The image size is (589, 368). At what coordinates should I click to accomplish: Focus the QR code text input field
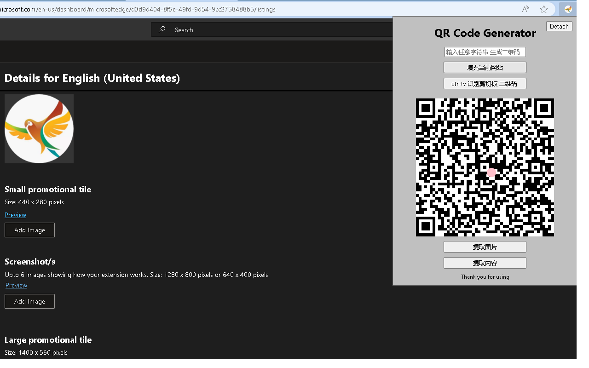pyautogui.click(x=485, y=52)
